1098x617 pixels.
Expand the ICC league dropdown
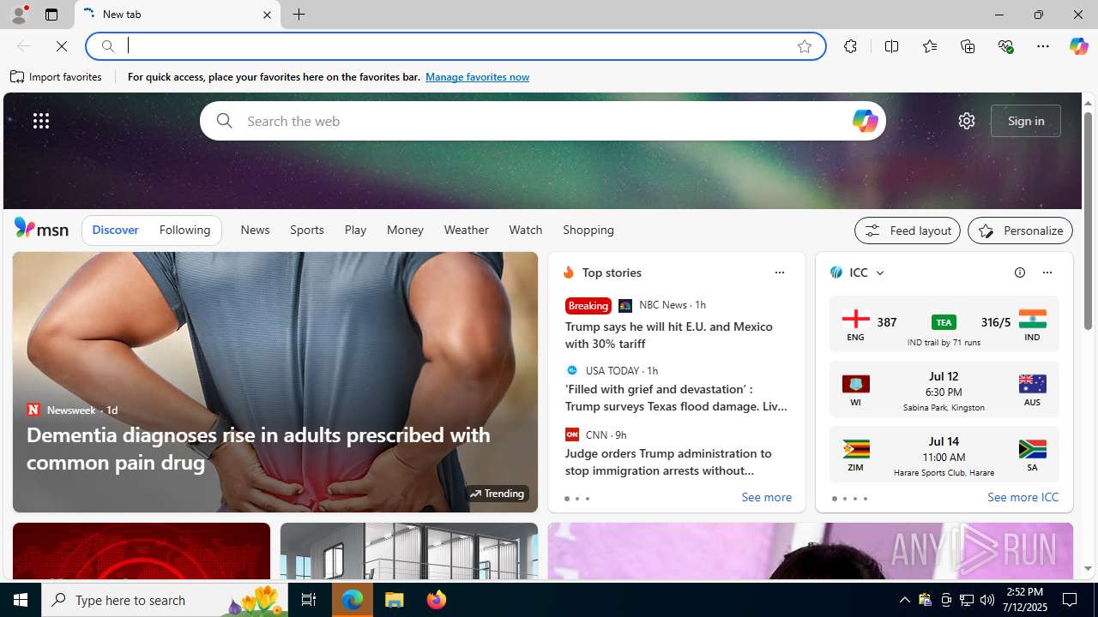pyautogui.click(x=880, y=273)
